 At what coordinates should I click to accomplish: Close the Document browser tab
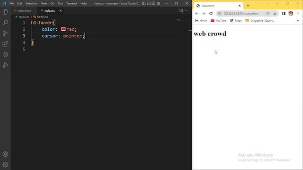click(x=240, y=6)
